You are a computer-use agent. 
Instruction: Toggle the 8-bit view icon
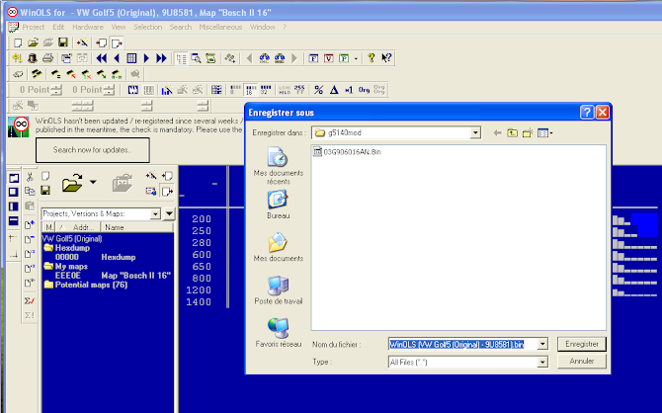235,90
